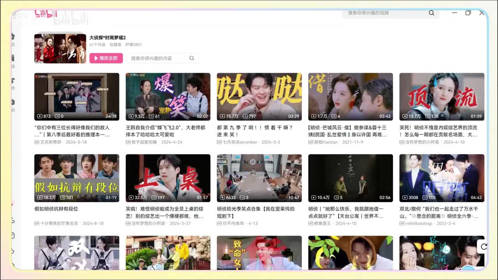Click the magnifier icon in the collection content search box

[192, 58]
